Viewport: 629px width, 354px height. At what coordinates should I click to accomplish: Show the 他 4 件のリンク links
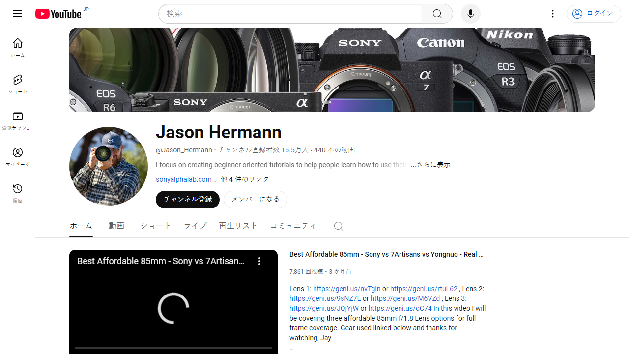point(245,179)
